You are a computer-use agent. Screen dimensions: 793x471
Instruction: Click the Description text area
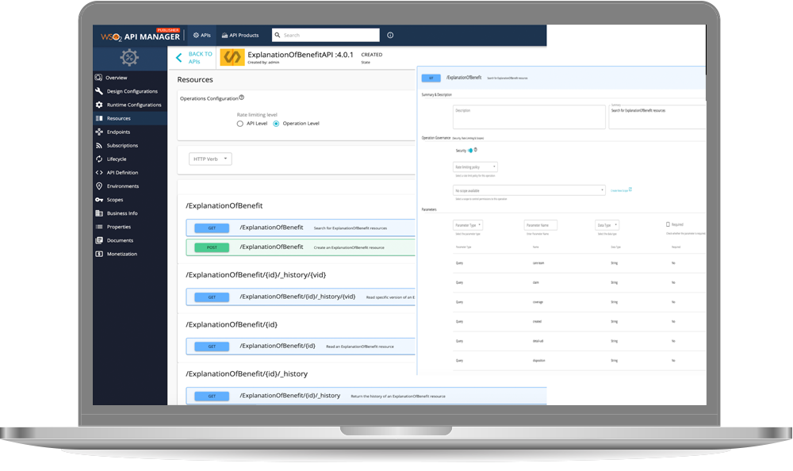point(529,117)
